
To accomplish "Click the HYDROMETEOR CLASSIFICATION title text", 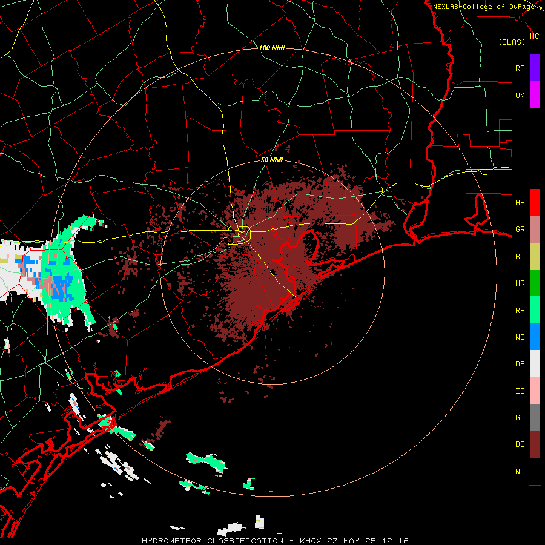I will coord(213,541).
